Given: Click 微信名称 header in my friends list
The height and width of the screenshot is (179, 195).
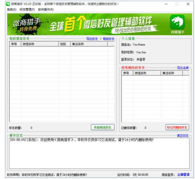Looking at the screenshot, I should pos(40,44).
